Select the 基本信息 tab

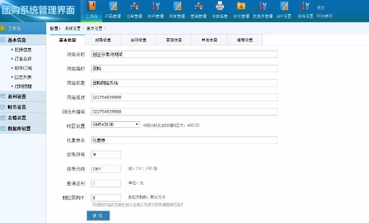point(67,40)
